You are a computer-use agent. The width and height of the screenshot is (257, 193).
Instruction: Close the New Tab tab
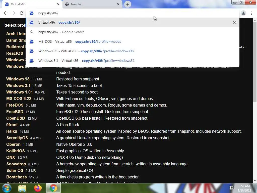click(118, 4)
